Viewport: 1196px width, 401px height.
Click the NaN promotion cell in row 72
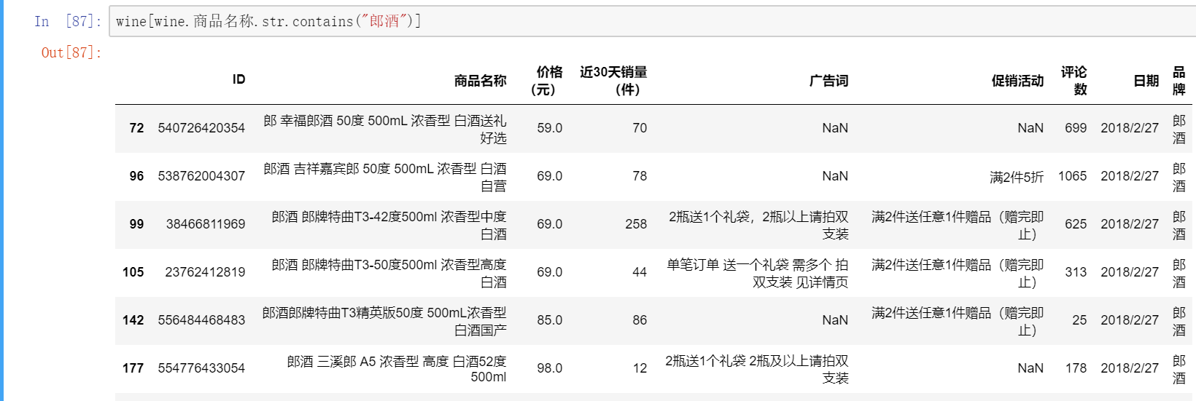point(1030,128)
